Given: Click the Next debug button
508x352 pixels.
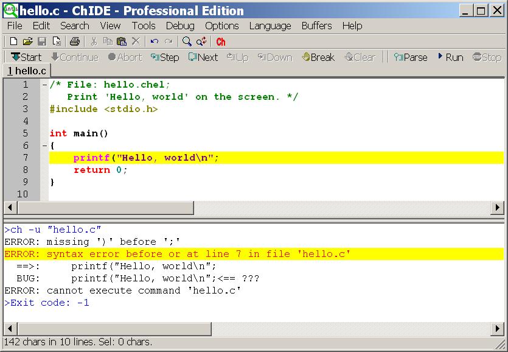Looking at the screenshot, I should click(x=203, y=57).
